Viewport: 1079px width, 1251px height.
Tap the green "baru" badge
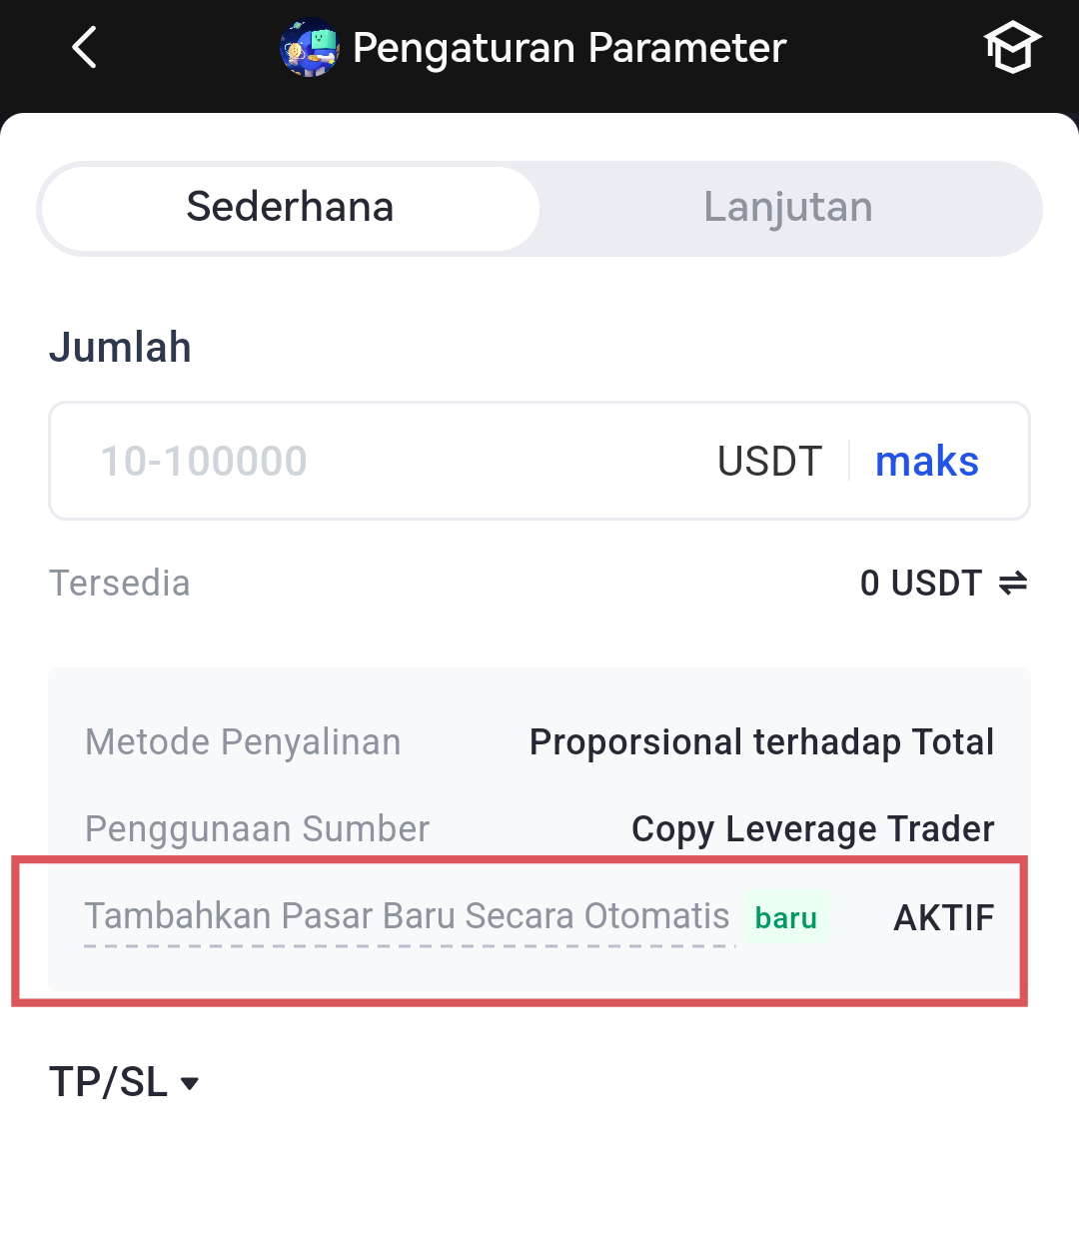pyautogui.click(x=786, y=917)
